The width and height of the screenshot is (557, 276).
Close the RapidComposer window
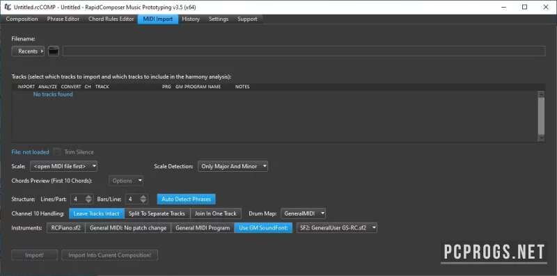(x=546, y=7)
